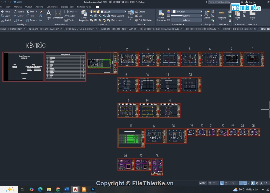
Task: Switch to the HỒ SƠ THIẾT KẾ CẤP ĐIỆN 7x12 tab
Action: point(201,29)
